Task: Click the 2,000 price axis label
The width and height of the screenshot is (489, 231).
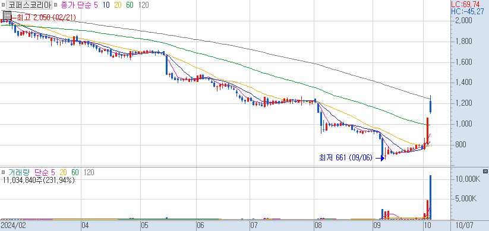Action: (x=463, y=21)
